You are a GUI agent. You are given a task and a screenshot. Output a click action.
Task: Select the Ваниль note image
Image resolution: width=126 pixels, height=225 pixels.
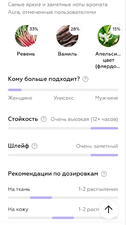[x=67, y=36]
